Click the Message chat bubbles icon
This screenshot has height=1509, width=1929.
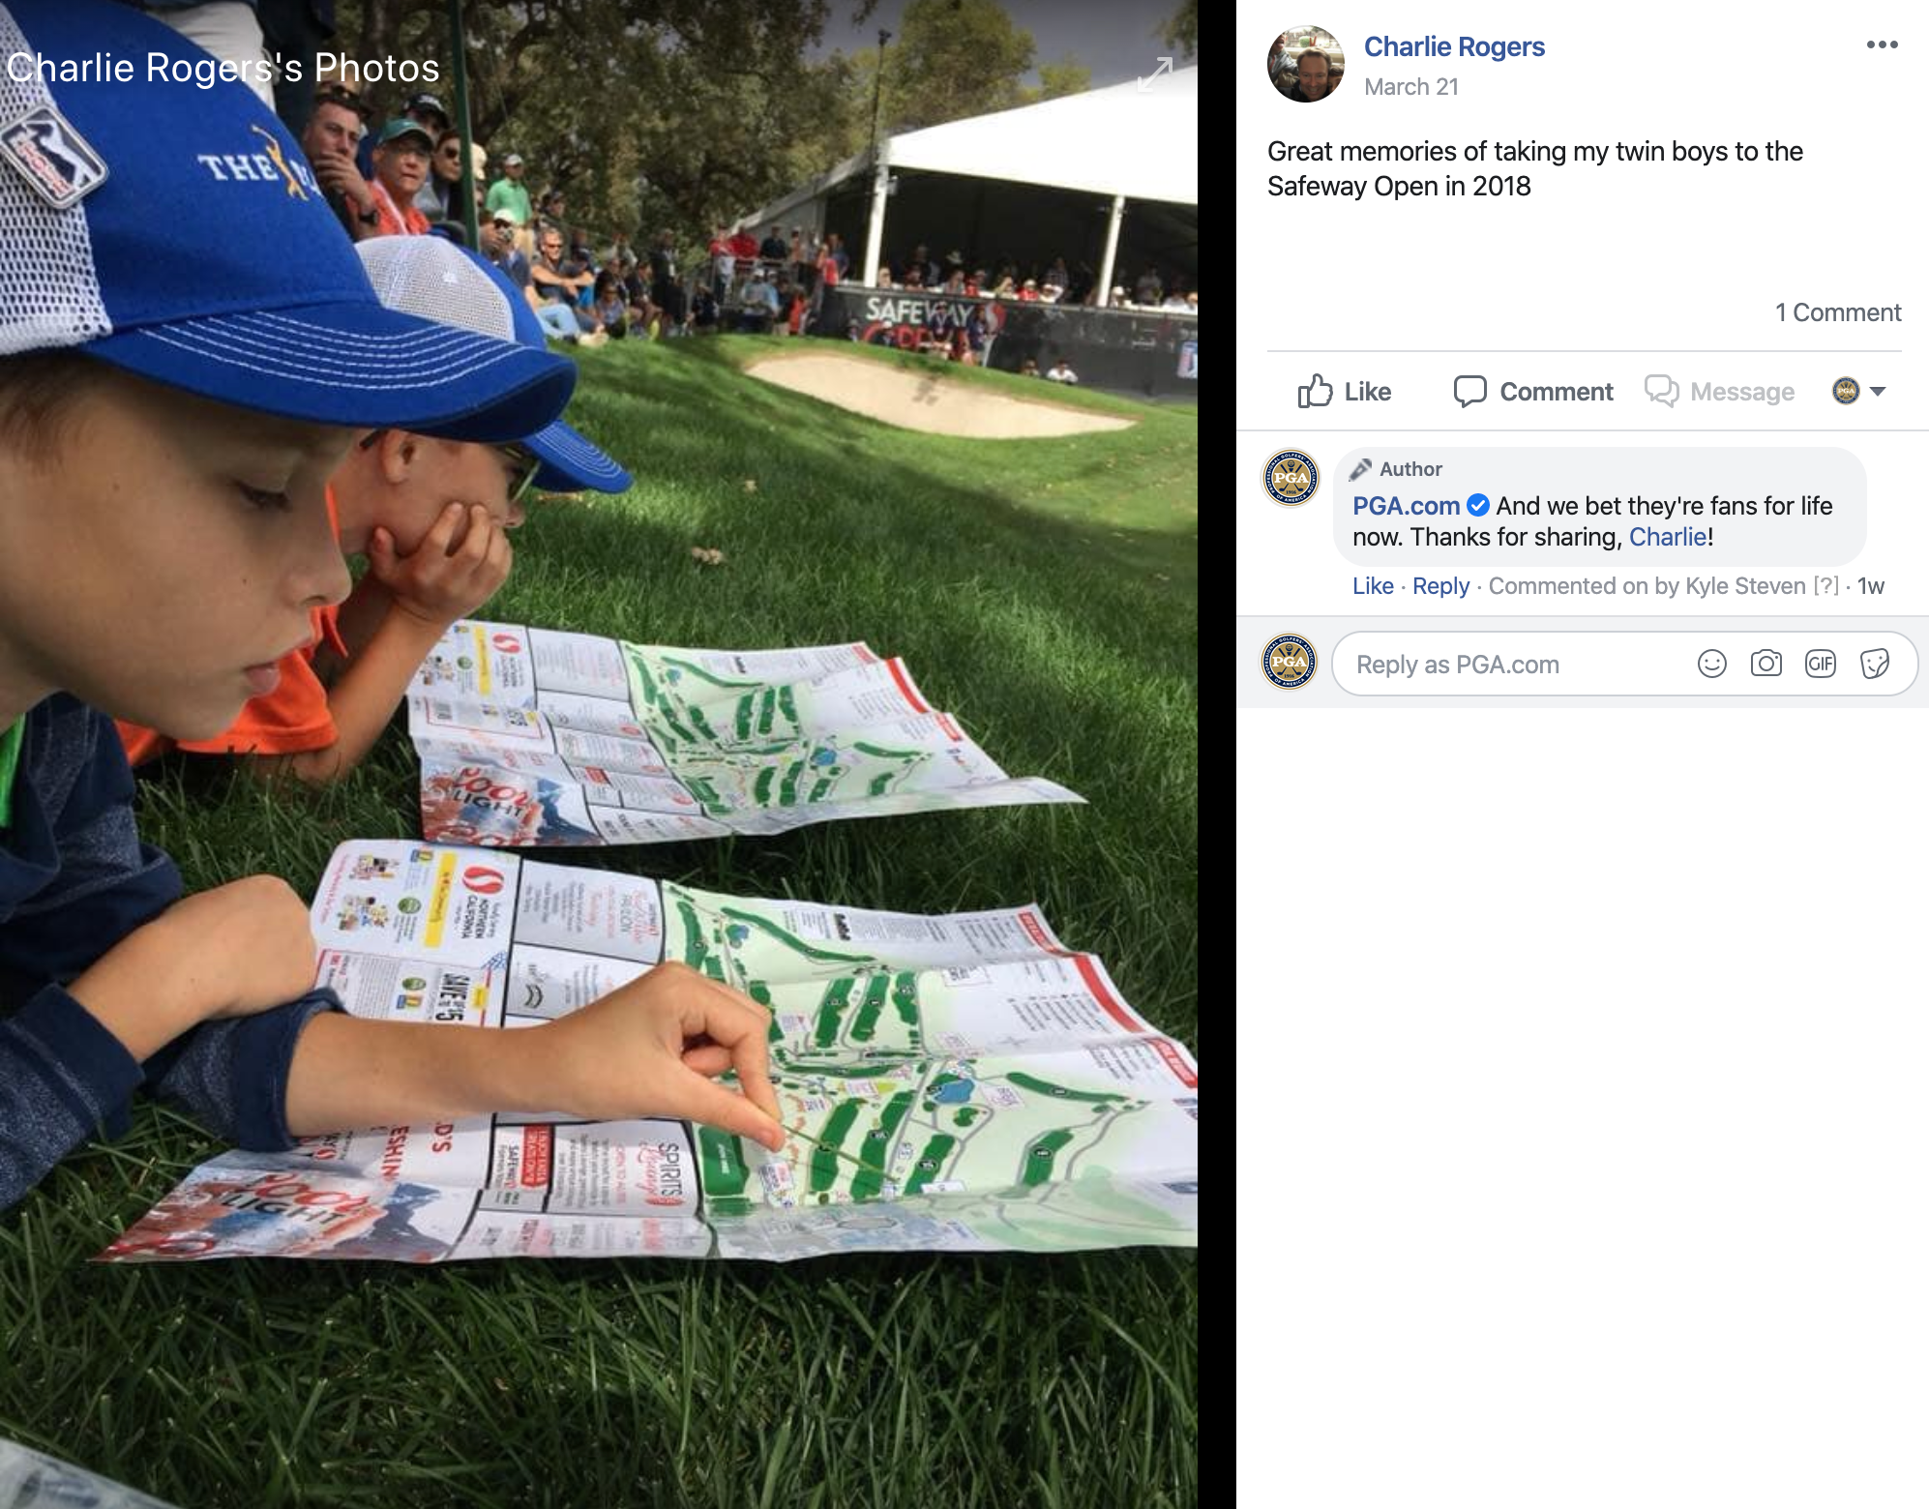tap(1662, 391)
